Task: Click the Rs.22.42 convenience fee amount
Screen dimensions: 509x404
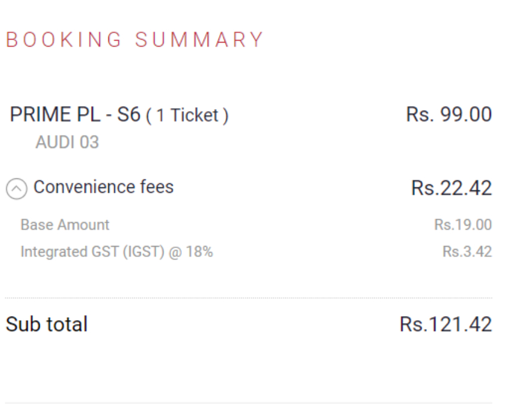Action: [x=452, y=189]
